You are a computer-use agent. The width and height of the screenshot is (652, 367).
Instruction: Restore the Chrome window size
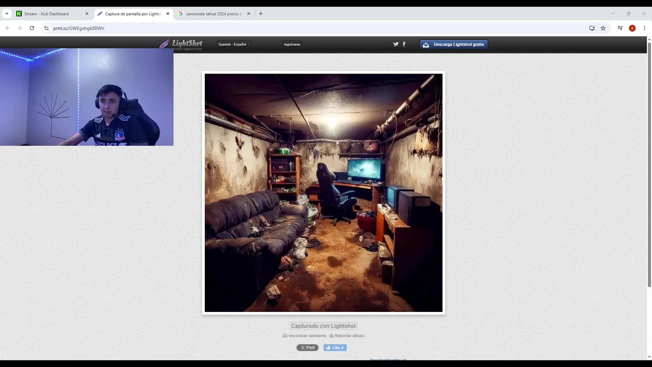tap(629, 14)
